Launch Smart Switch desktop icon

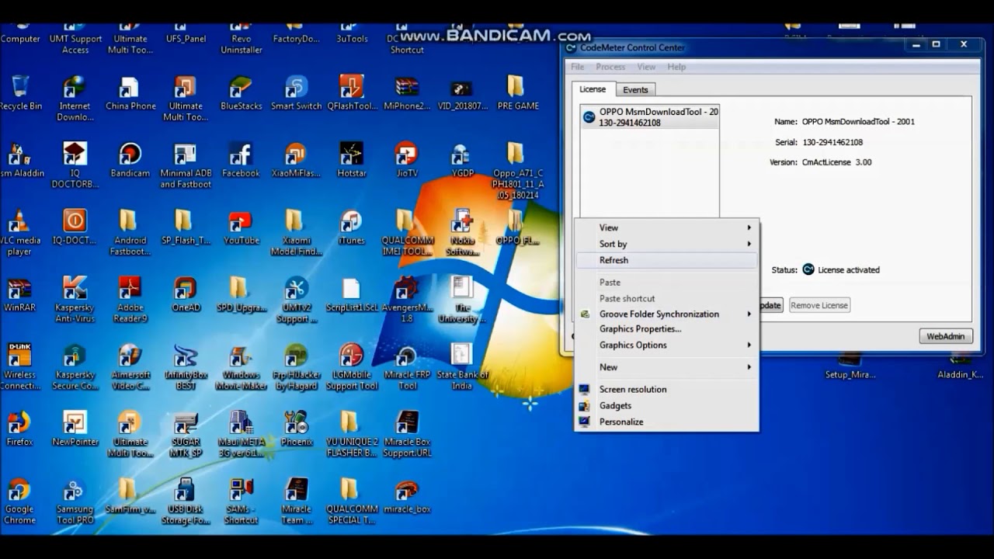click(x=296, y=93)
